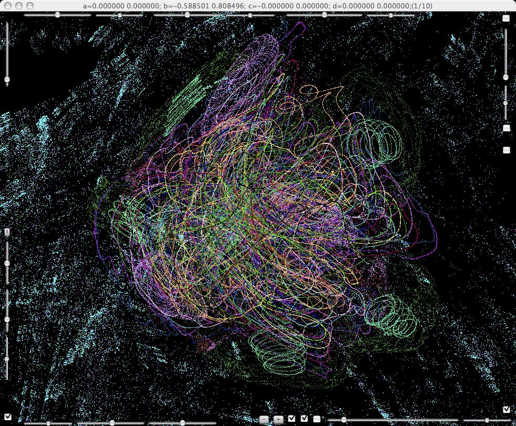The height and width of the screenshot is (426, 516).
Task: Click the vertical slider knob at upper-left edge
Action: pos(7,79)
